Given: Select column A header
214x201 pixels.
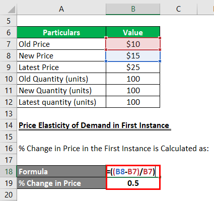Looking at the screenshot, I should (61, 9).
